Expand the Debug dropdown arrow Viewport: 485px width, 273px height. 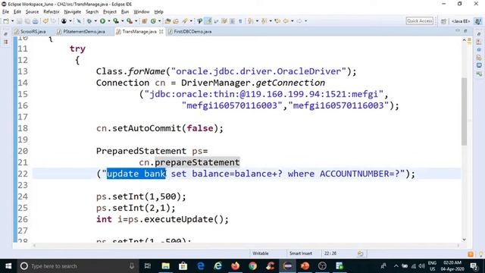95,21
